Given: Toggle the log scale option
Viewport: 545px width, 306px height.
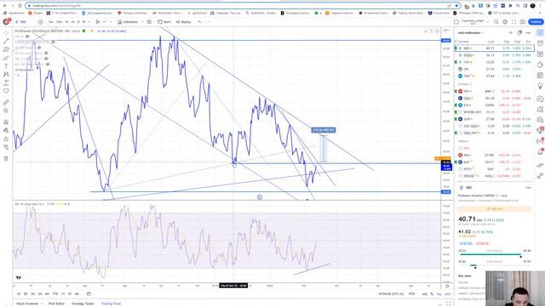Looking at the screenshot, I should click(439, 294).
